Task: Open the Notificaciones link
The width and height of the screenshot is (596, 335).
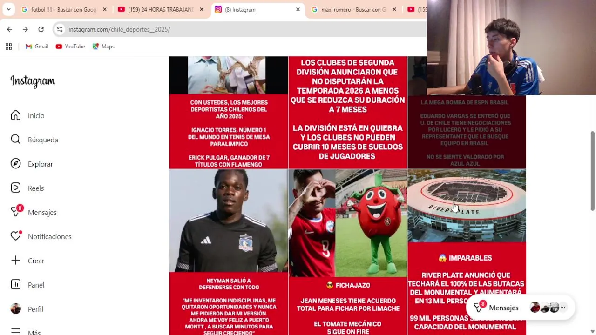Action: 50,236
